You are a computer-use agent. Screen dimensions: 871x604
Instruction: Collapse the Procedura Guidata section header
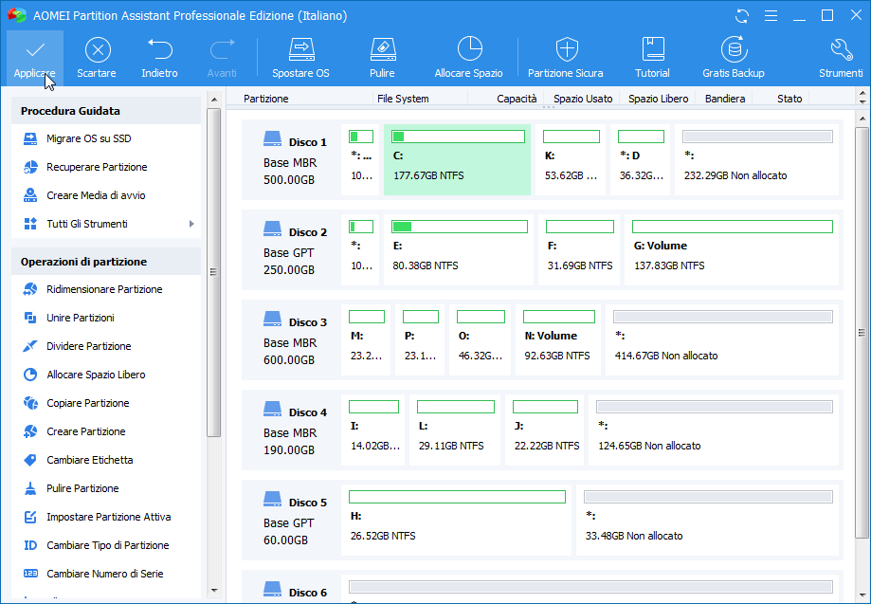[x=106, y=111]
